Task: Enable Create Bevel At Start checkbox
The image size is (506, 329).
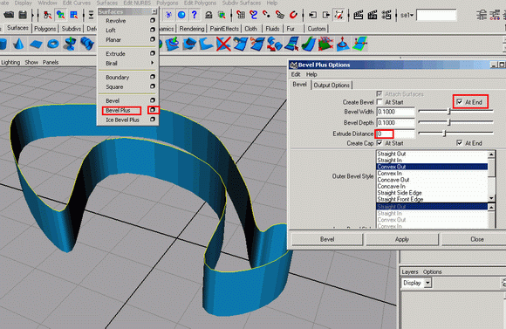Action: pos(379,102)
